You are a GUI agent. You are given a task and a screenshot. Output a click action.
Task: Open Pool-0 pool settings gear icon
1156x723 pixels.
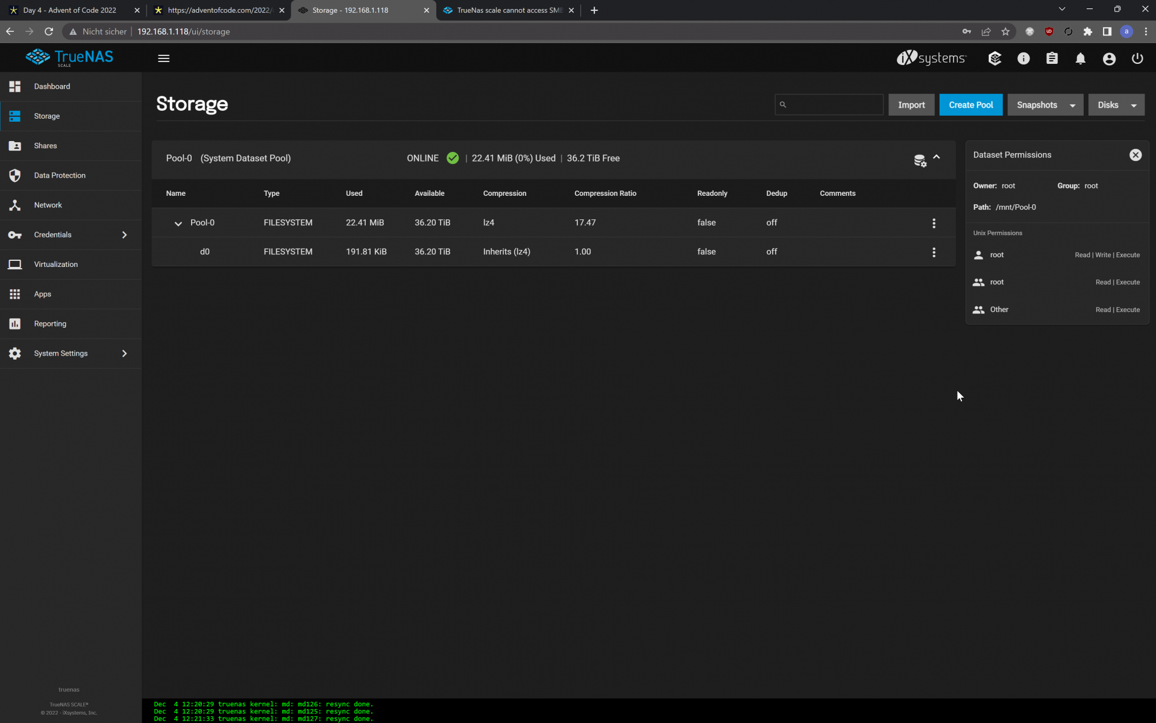point(920,160)
